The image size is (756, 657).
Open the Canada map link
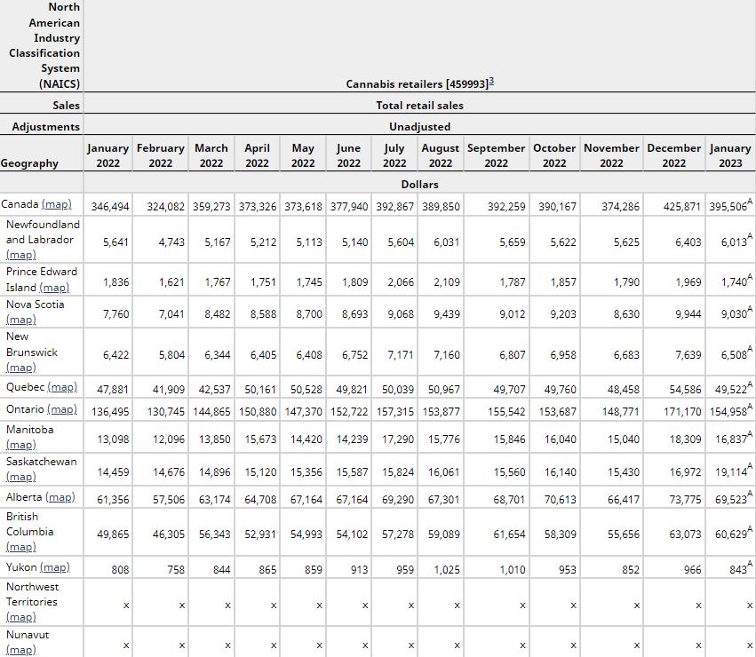56,205
